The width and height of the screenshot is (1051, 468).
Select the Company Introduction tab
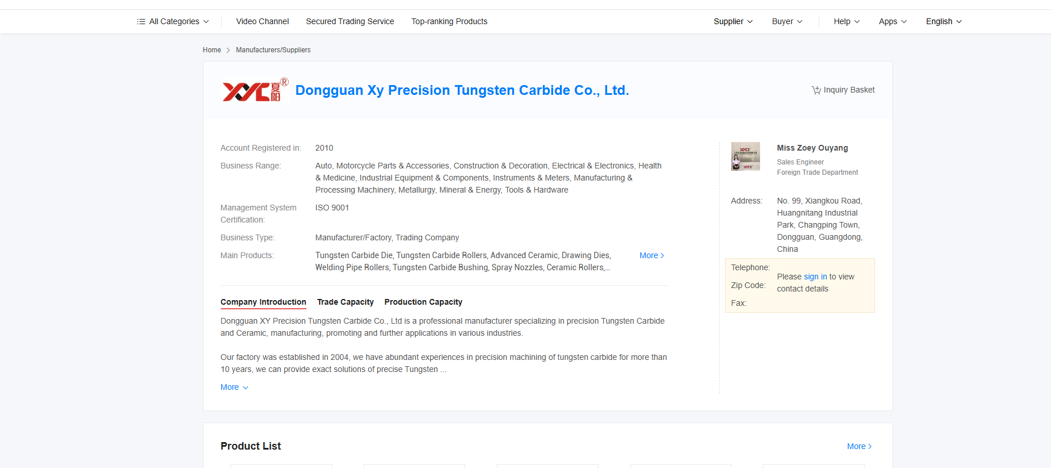point(263,302)
